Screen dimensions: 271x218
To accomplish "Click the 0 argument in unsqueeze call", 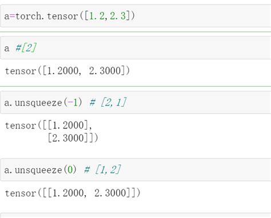I will 70,169.
